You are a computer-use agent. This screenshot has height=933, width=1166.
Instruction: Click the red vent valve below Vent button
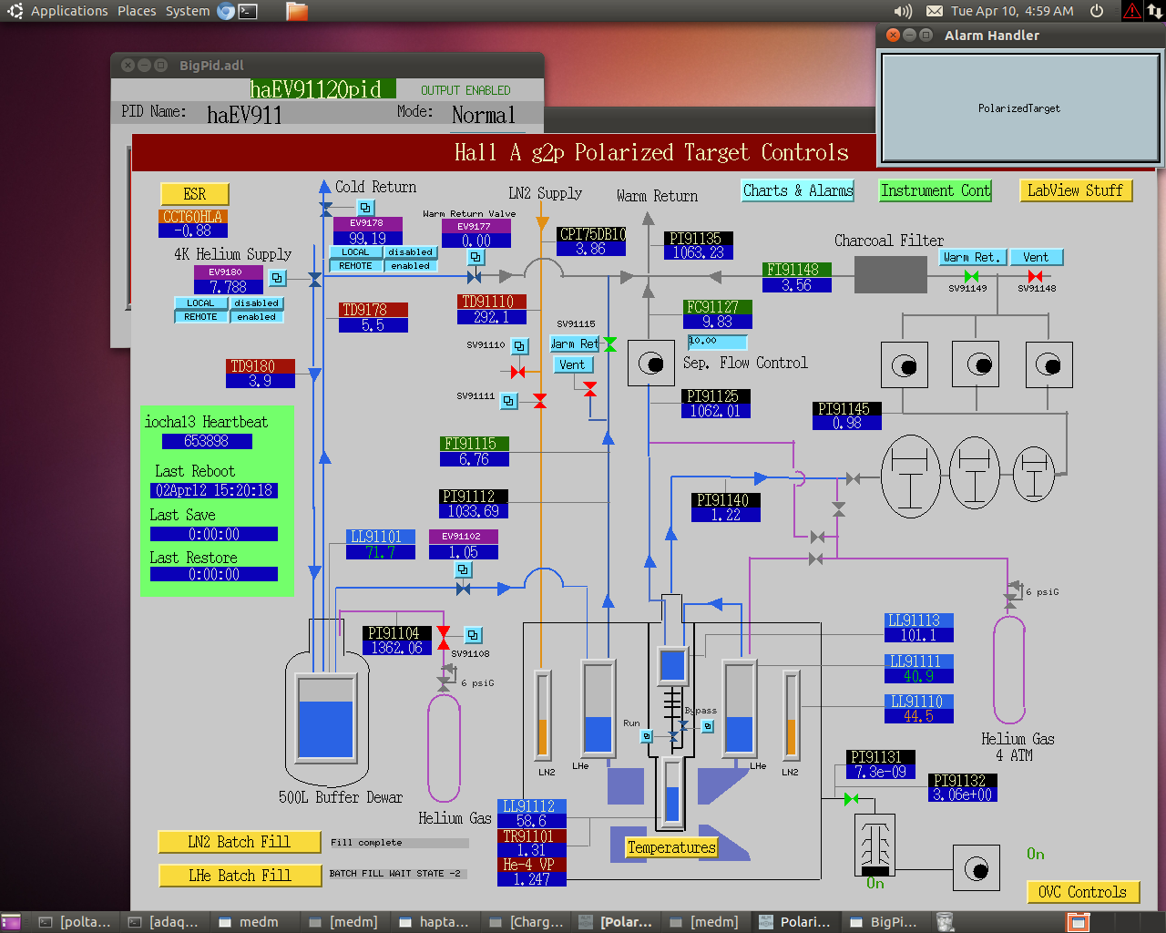pyautogui.click(x=590, y=389)
